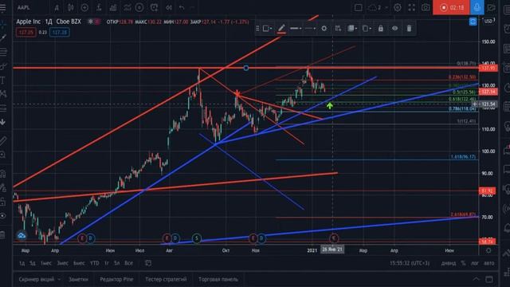Click the add-alert-on-drawing icon in floating toolbar
510x287 pixels.
(338, 29)
